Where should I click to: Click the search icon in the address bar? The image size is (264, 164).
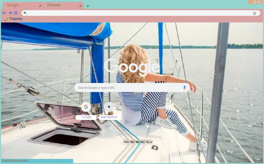coord(25,13)
